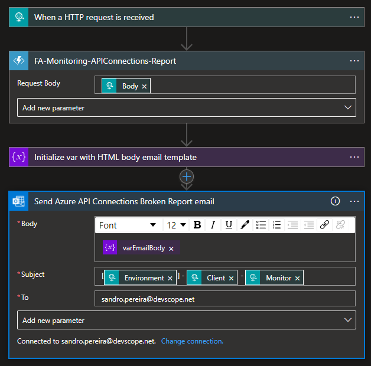The height and width of the screenshot is (366, 371).
Task: Expand Add new parameter in email action
Action: (x=186, y=321)
